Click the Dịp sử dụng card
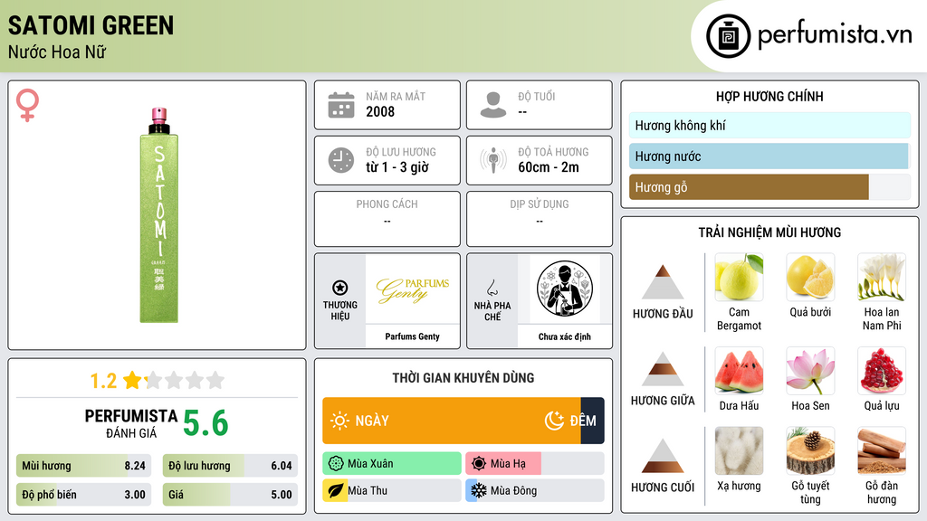Image resolution: width=927 pixels, height=521 pixels. (540, 219)
